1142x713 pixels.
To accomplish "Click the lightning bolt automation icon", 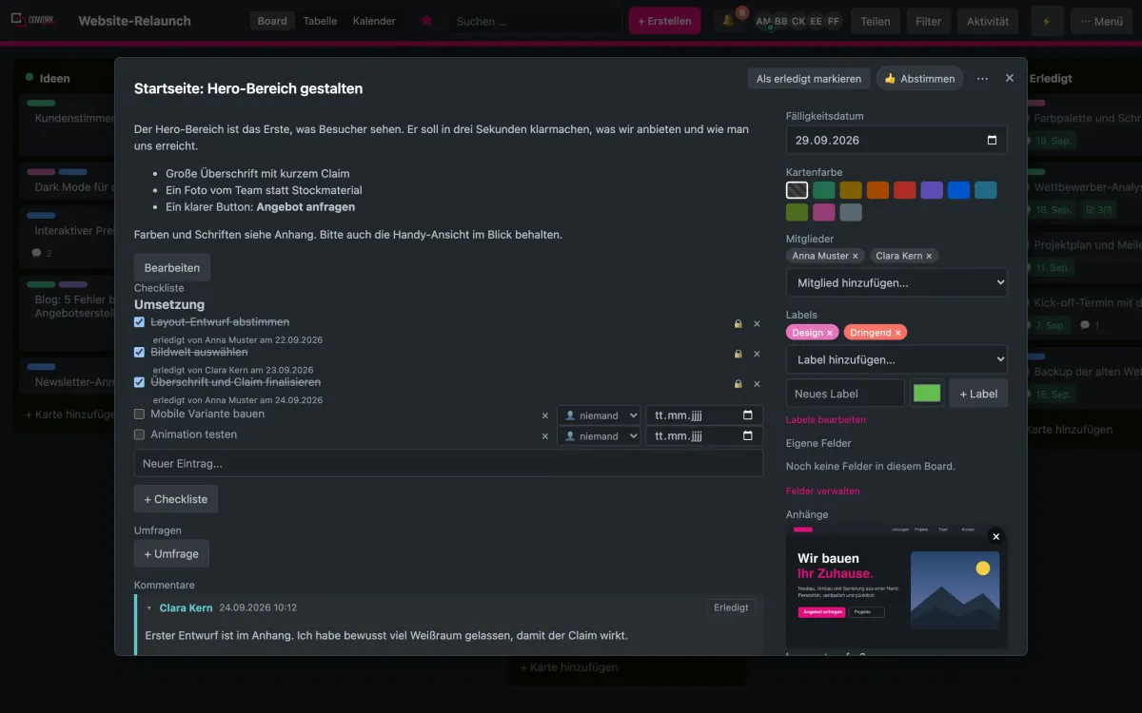I will [1047, 21].
